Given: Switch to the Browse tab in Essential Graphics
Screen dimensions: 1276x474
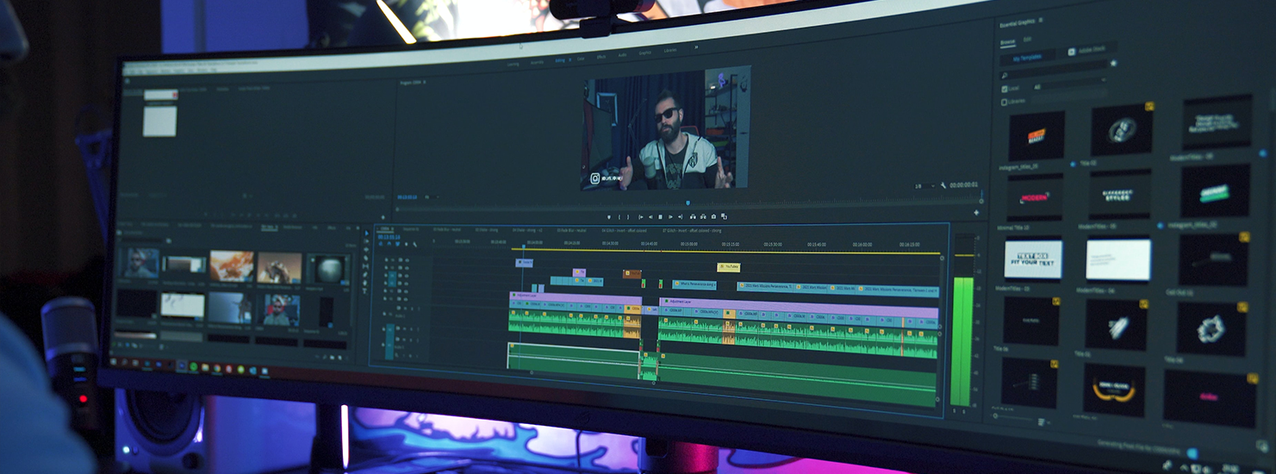Looking at the screenshot, I should click(x=1008, y=42).
